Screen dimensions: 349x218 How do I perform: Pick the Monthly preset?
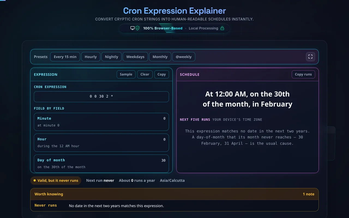point(160,57)
